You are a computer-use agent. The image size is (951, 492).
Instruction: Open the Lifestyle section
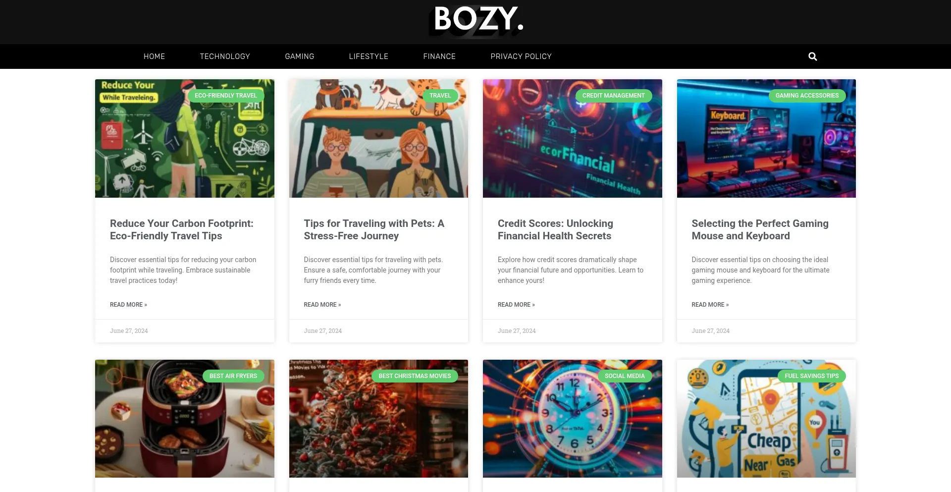pyautogui.click(x=369, y=56)
